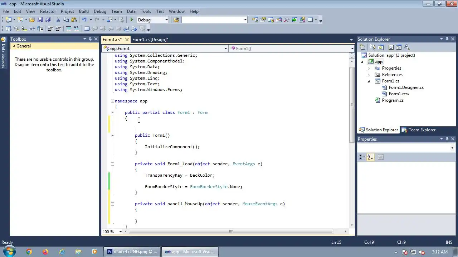
Task: Click the code editor horizontal scrollbar thumb
Action: (x=231, y=232)
